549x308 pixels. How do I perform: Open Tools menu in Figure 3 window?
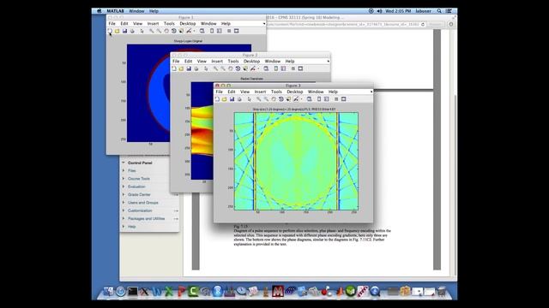[276, 92]
